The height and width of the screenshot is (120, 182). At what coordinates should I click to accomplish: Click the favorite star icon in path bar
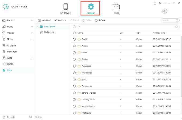pos(176,27)
